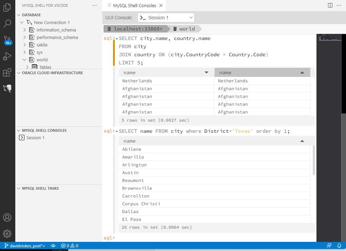This screenshot has height=251, width=346.
Task: Open the Manage gear icon
Action: click(x=7, y=234)
